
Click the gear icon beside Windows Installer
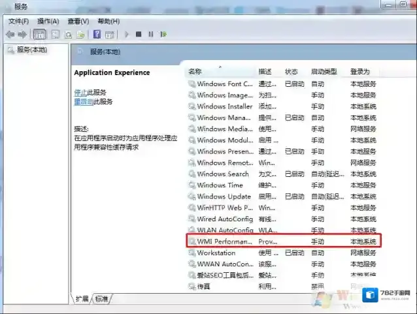point(192,106)
